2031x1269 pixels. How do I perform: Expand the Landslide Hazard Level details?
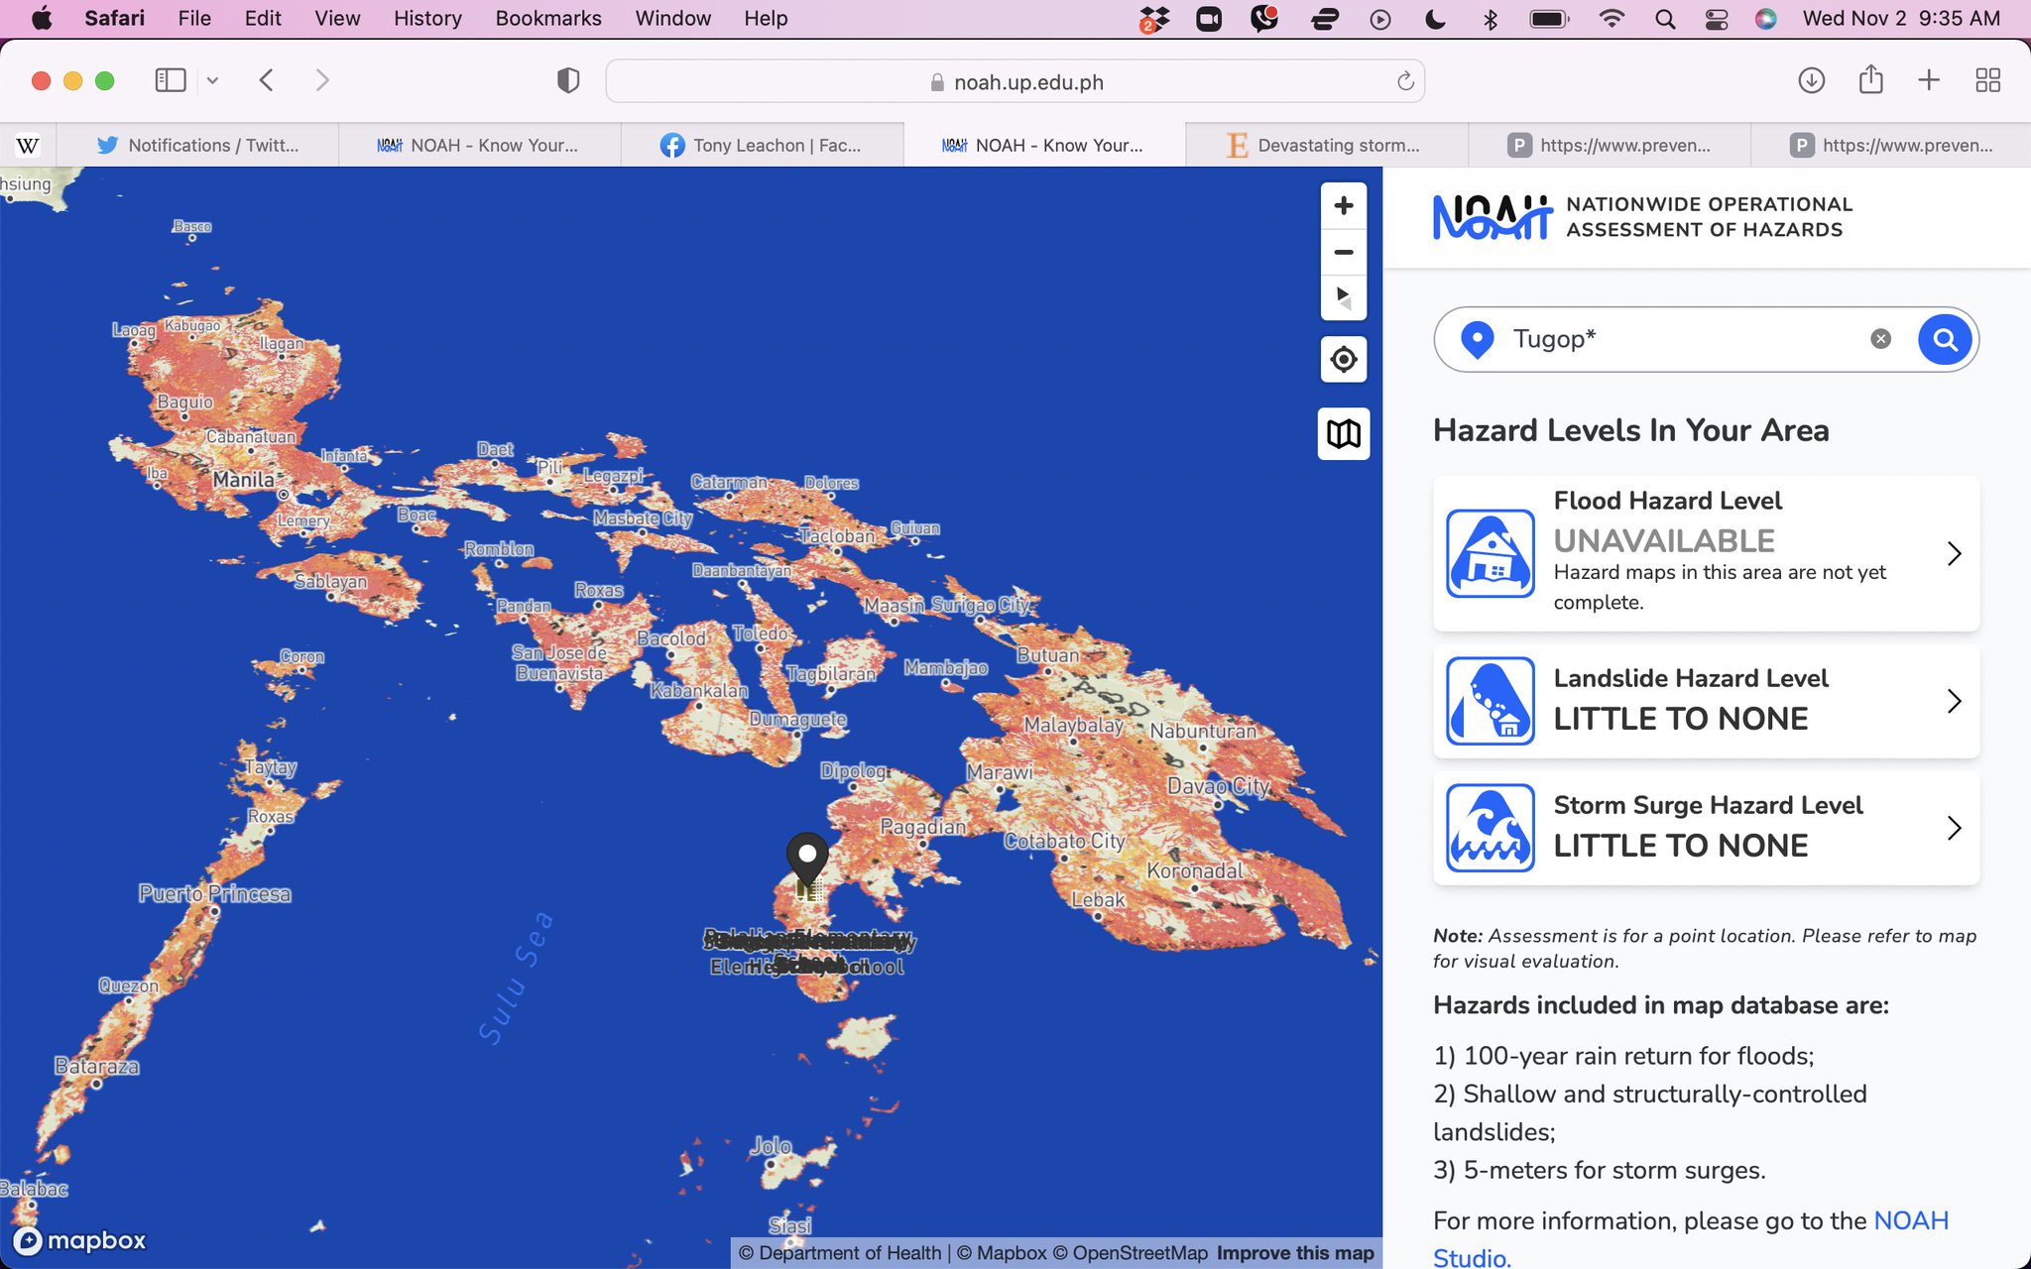(x=1954, y=701)
